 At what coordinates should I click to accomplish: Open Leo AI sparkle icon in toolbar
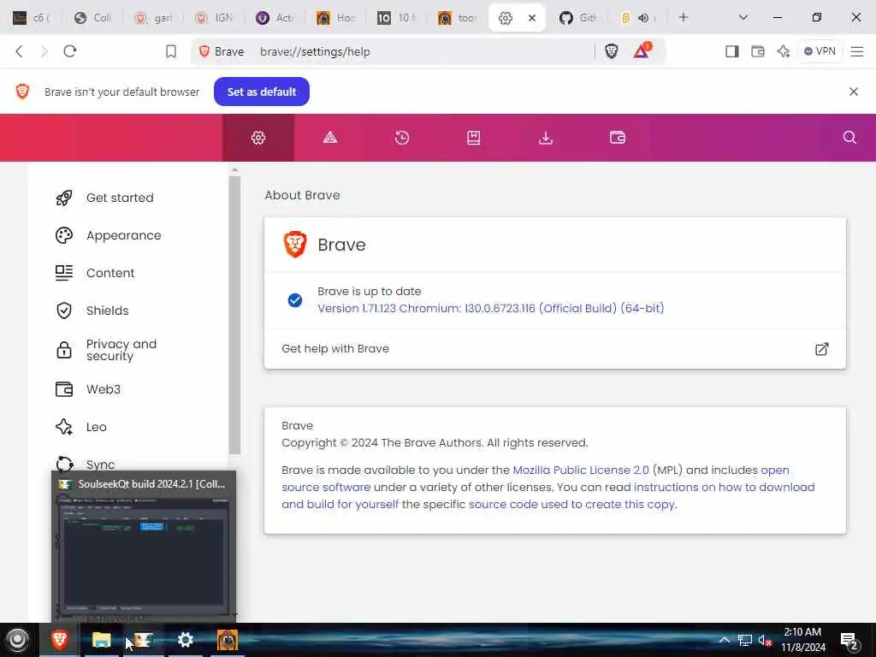(x=784, y=51)
